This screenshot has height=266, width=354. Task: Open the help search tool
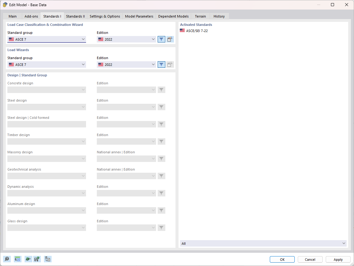point(6,259)
